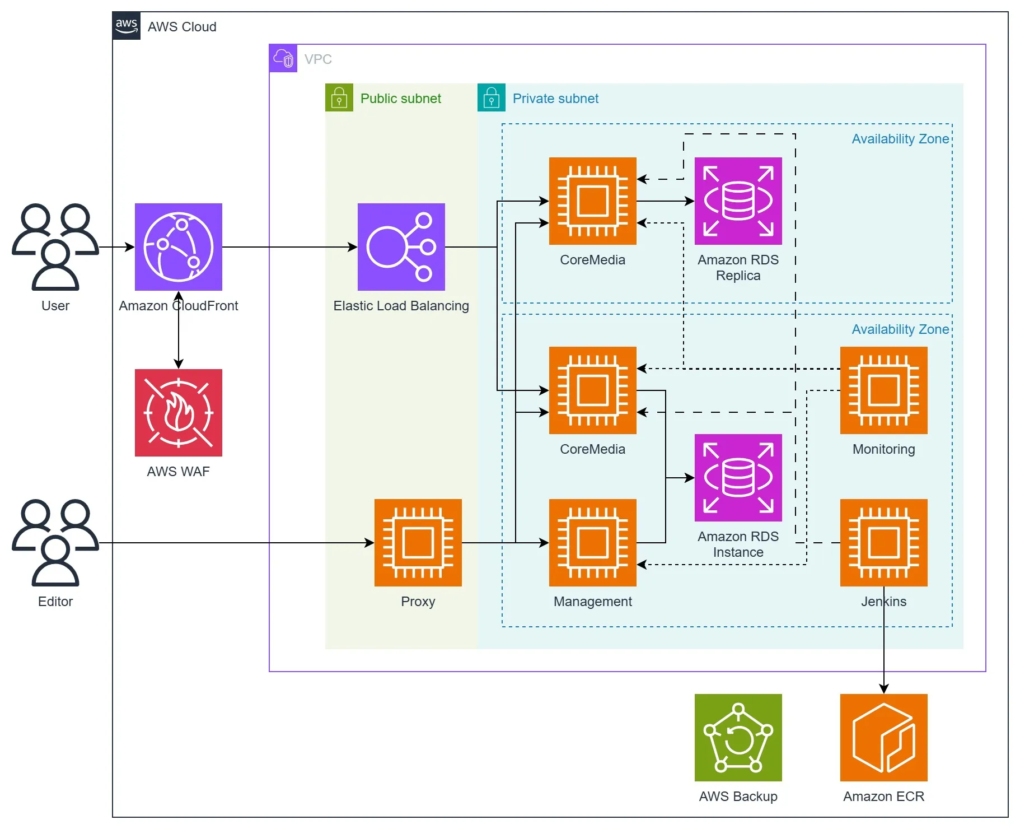1020x829 pixels.
Task: Click the Private subnet label
Action: point(556,99)
